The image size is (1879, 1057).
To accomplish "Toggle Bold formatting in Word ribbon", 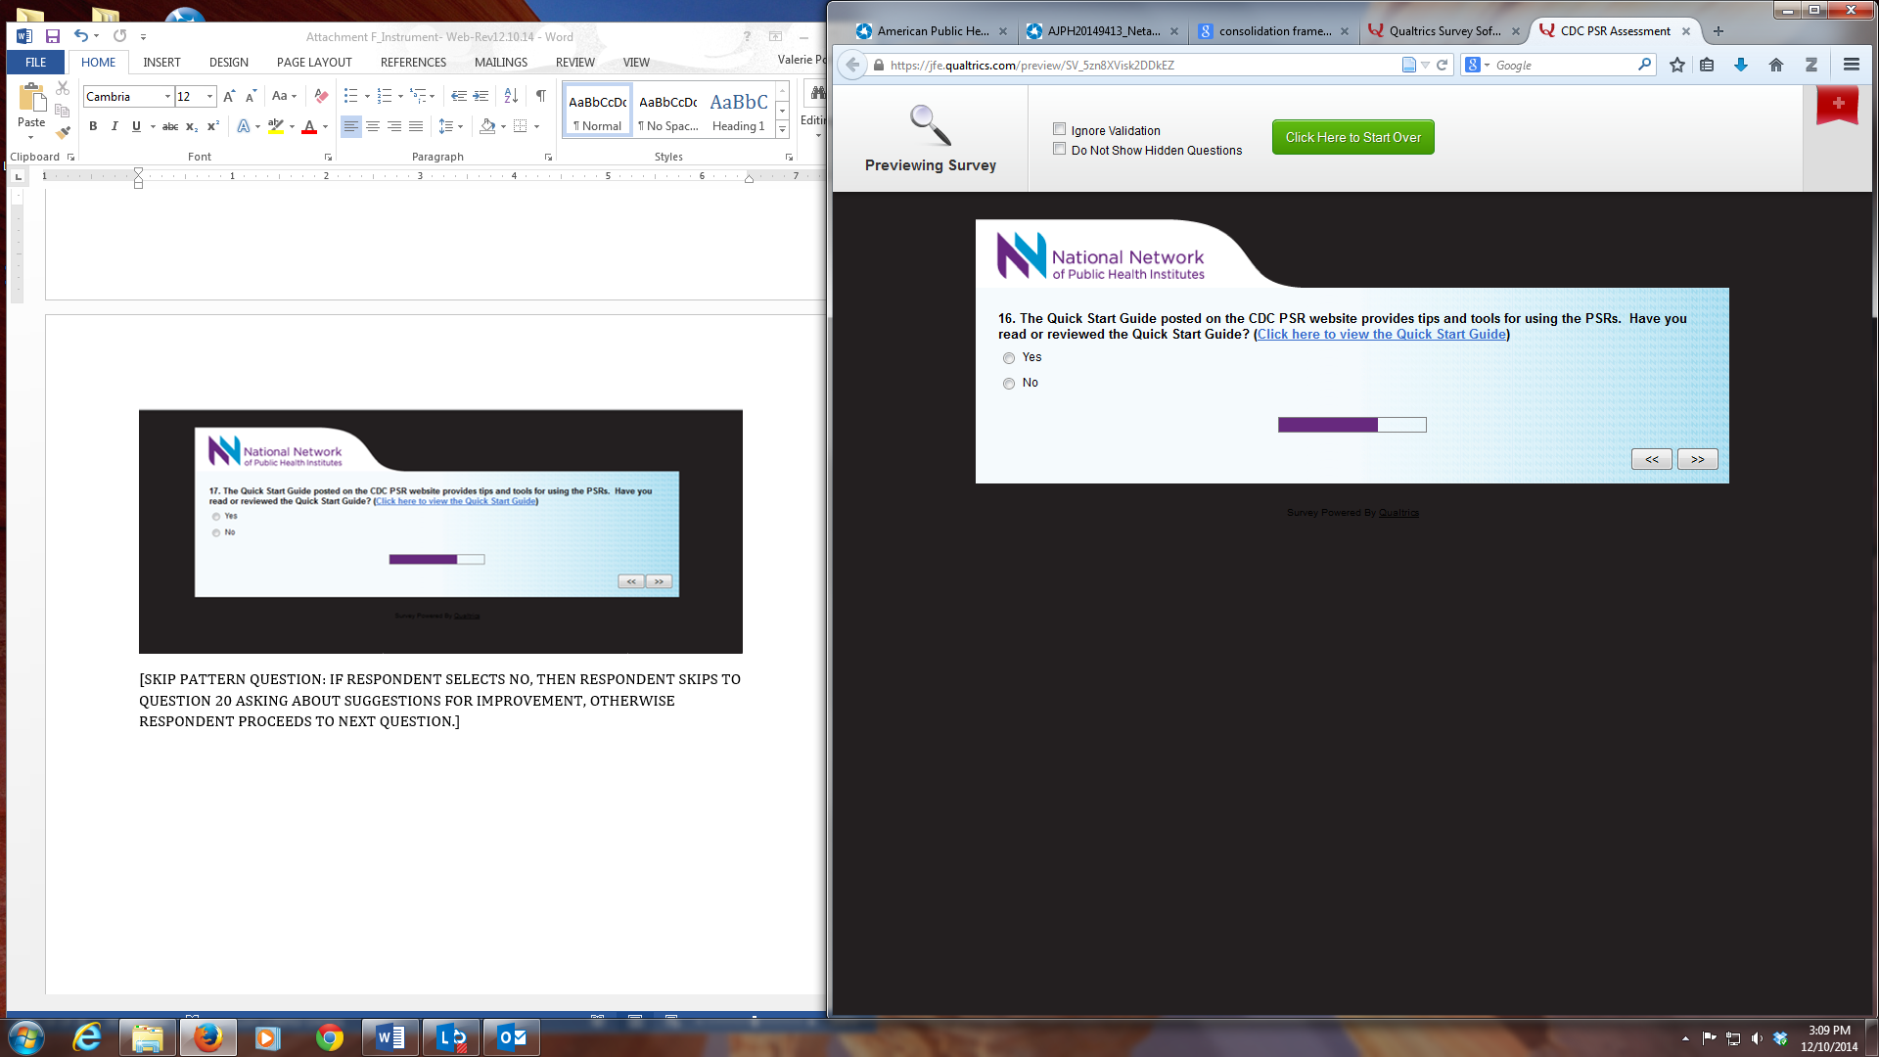I will (93, 126).
